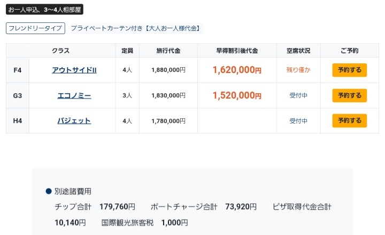Click the G3 class code cell
Viewport: 385px width, 235px height.
tap(18, 95)
